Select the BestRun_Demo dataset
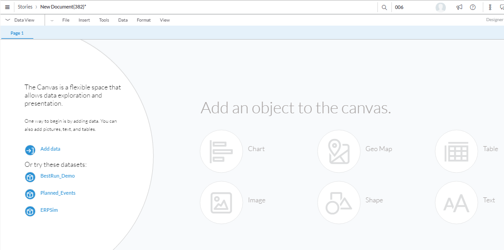Screen dimensions: 504x250 pyautogui.click(x=57, y=176)
